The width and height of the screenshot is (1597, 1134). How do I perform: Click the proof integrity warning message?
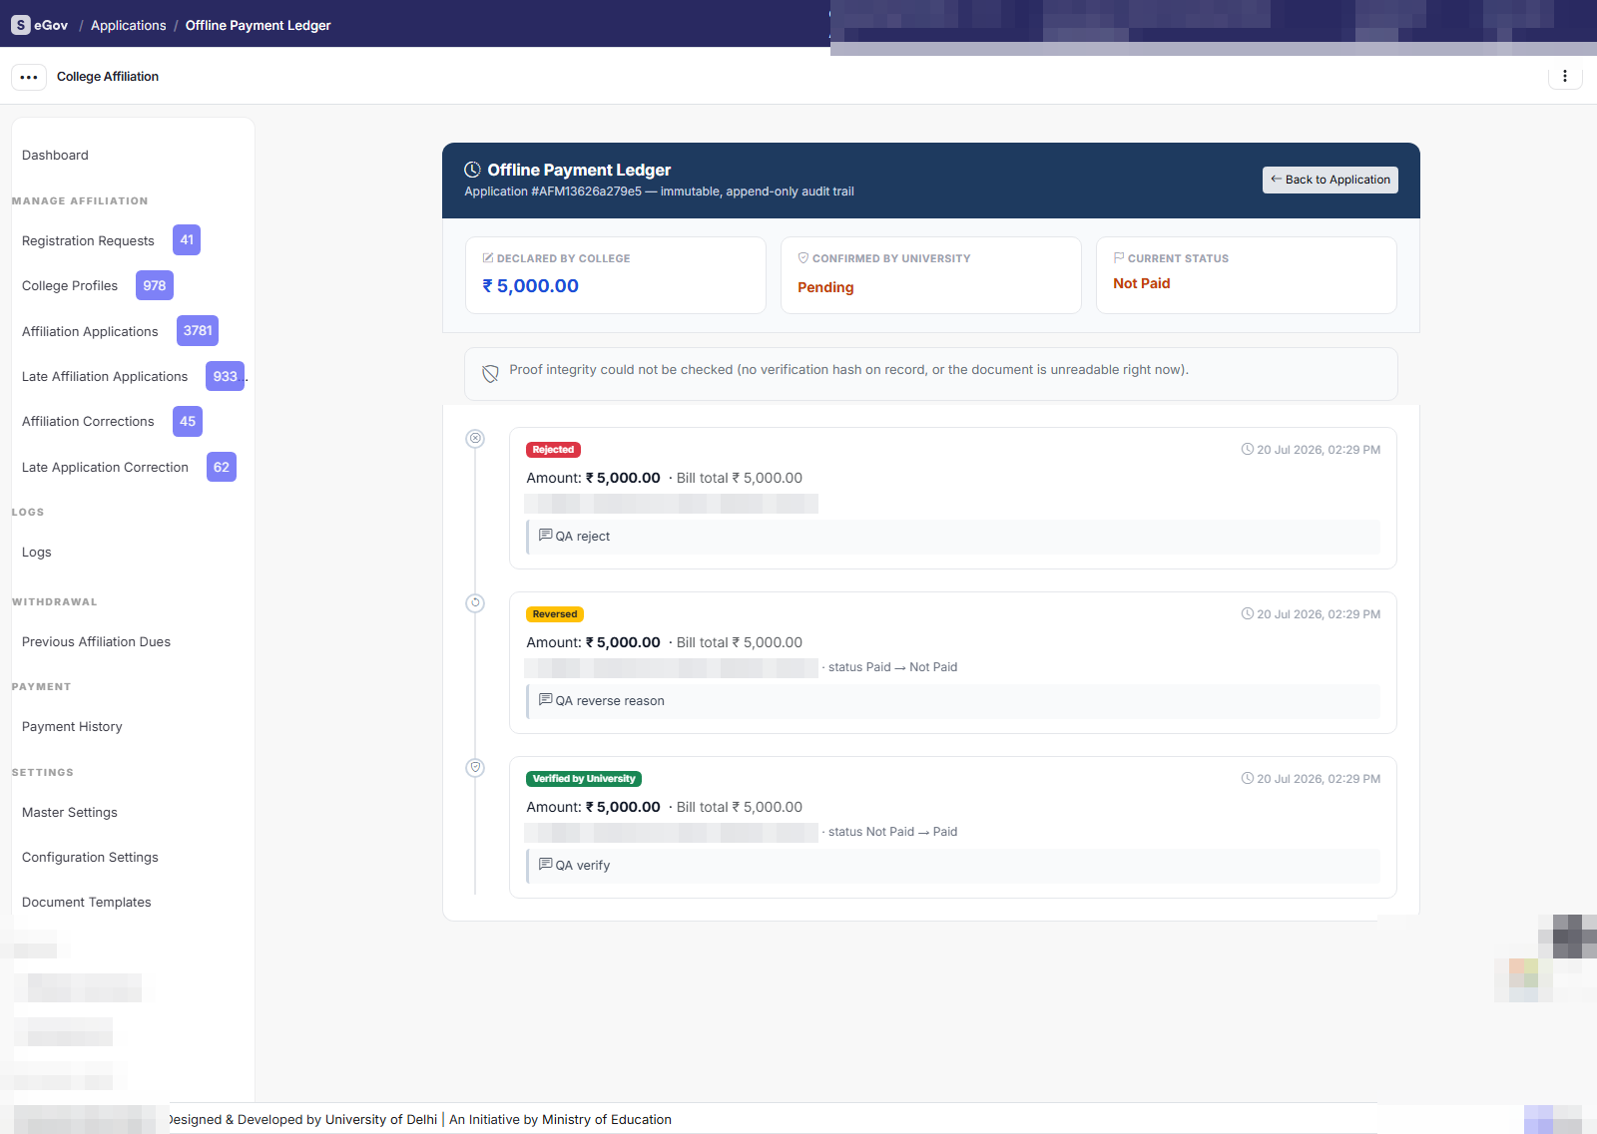click(x=848, y=370)
